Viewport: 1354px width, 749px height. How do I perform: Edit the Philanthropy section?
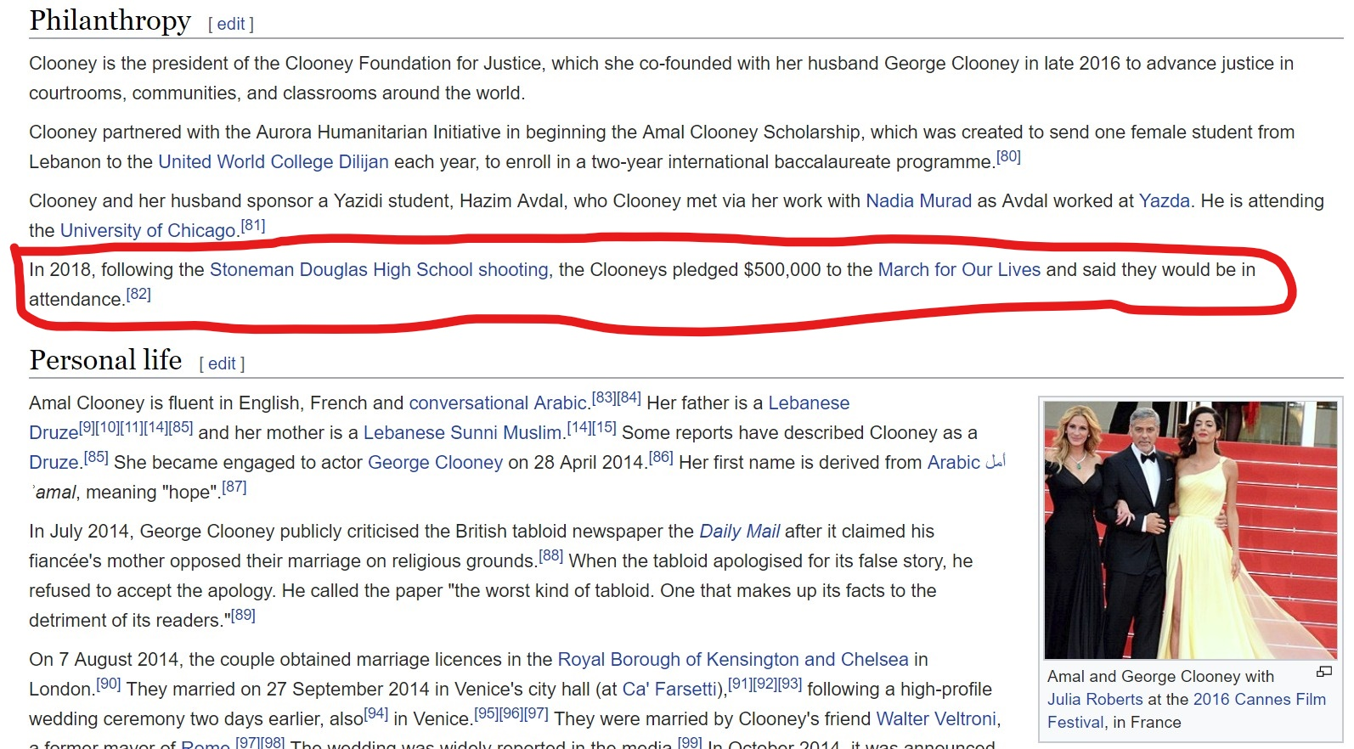coord(231,24)
